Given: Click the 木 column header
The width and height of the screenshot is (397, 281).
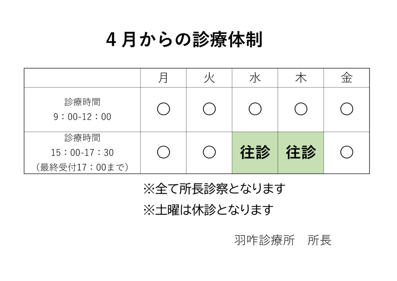Looking at the screenshot, I should pyautogui.click(x=301, y=78).
